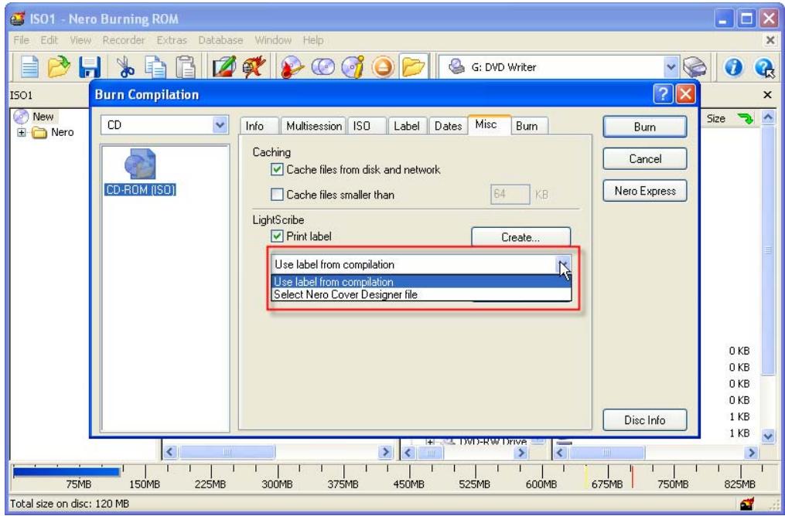Open the Edit menu
Screen dimensions: 785x516
(49, 40)
